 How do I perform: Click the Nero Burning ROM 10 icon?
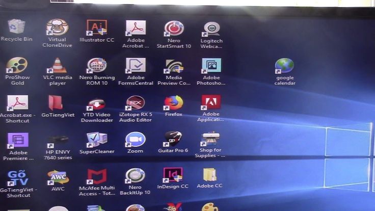click(97, 65)
